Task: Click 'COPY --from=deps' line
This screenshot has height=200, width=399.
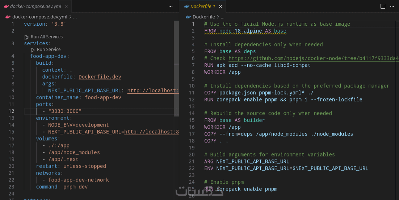Action: pos(278,134)
